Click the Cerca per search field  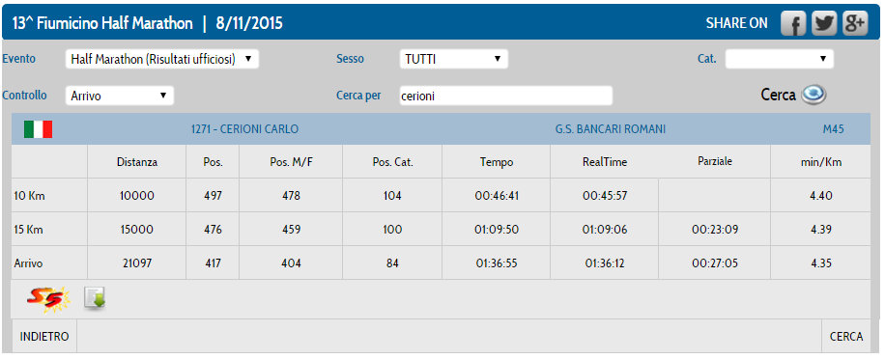tap(505, 96)
